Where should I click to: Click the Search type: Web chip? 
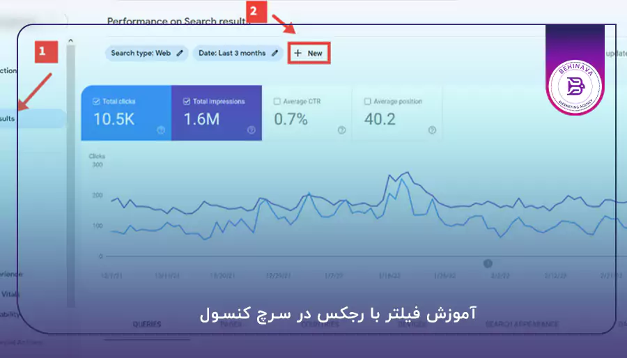(x=146, y=53)
